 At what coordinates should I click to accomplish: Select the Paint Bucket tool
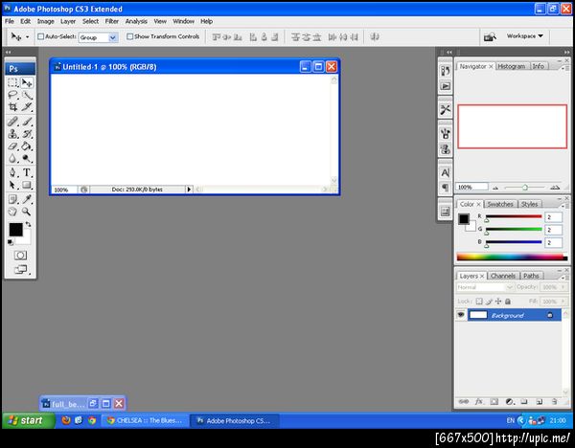point(27,146)
